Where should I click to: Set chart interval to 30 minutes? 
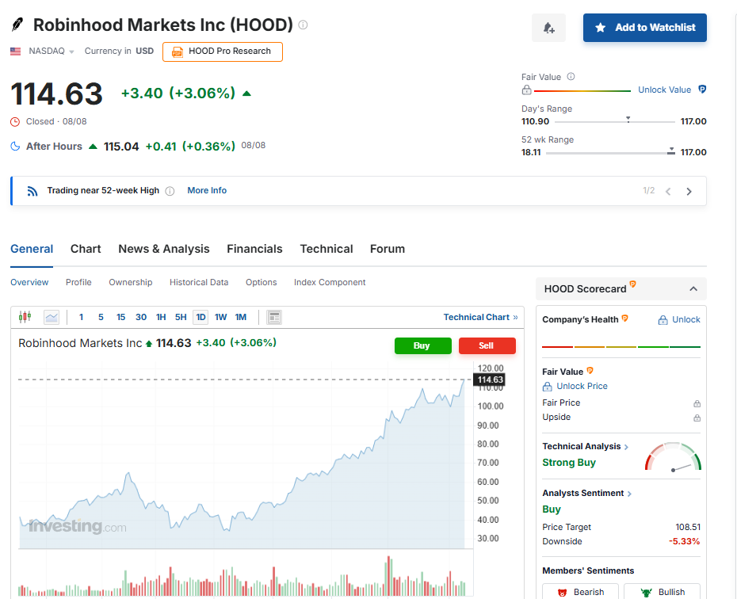pyautogui.click(x=141, y=317)
